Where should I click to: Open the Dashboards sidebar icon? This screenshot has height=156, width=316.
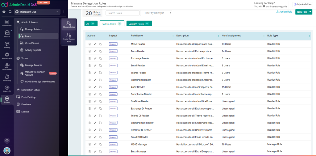(x=7, y=23)
